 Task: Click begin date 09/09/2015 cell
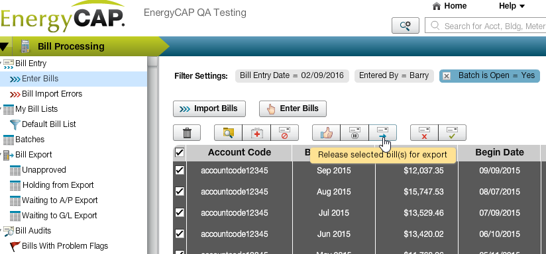500,171
